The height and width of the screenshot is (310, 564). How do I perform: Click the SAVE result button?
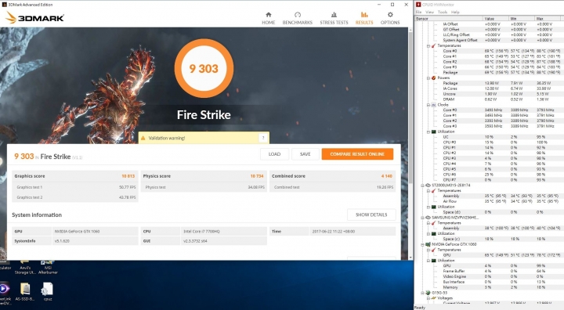(305, 154)
